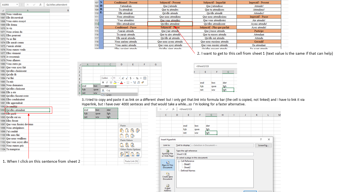
Task: Click the ScreenTip... button
Action: [263, 145]
